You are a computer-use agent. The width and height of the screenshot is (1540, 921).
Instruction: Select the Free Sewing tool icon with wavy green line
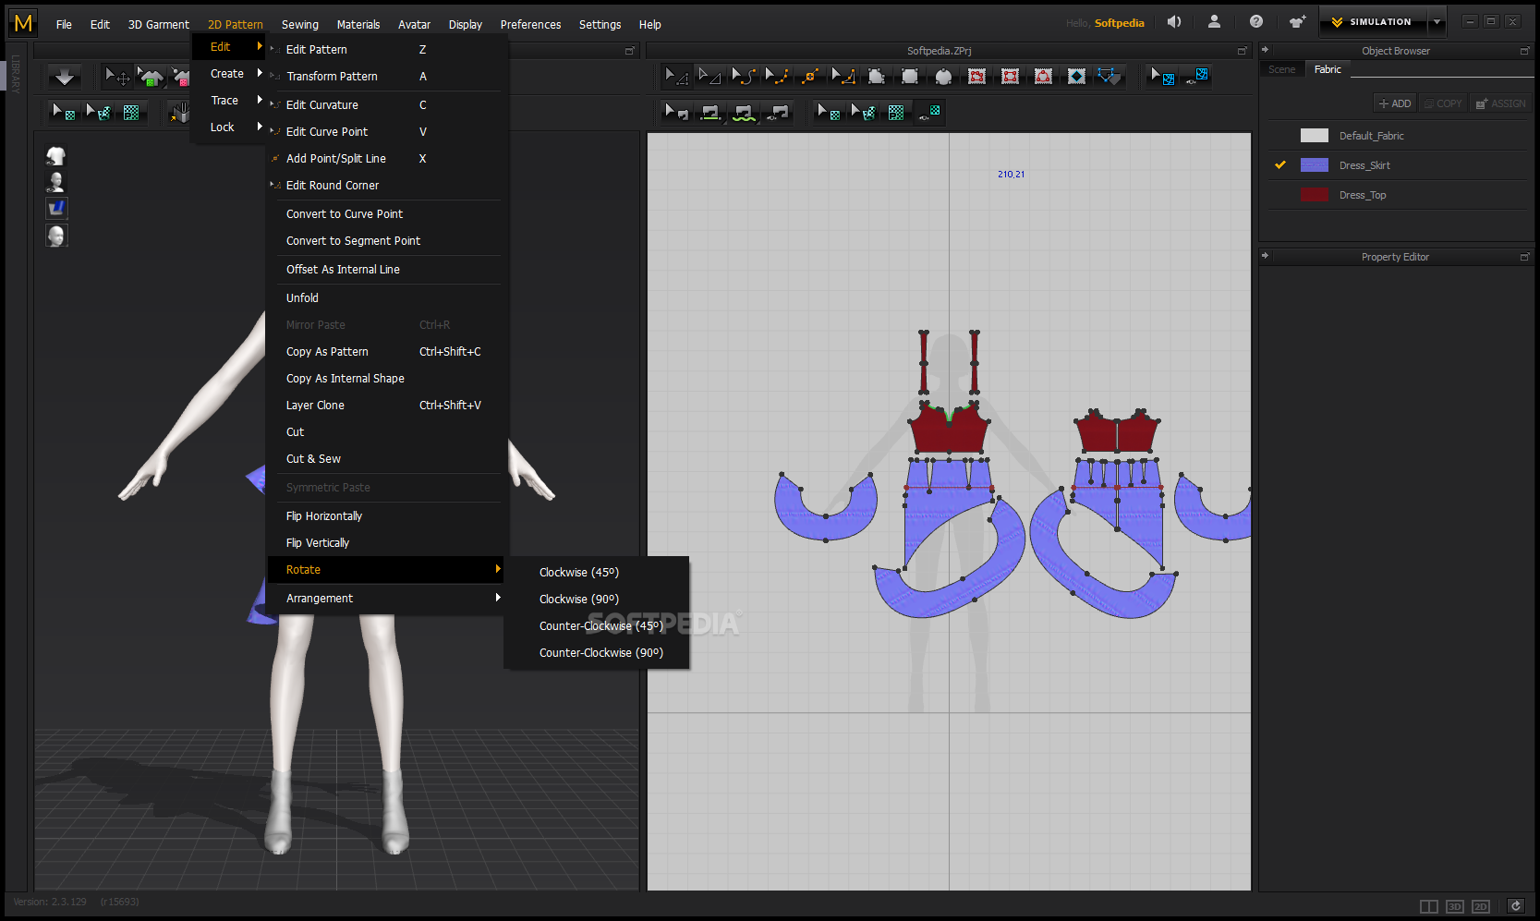point(743,112)
